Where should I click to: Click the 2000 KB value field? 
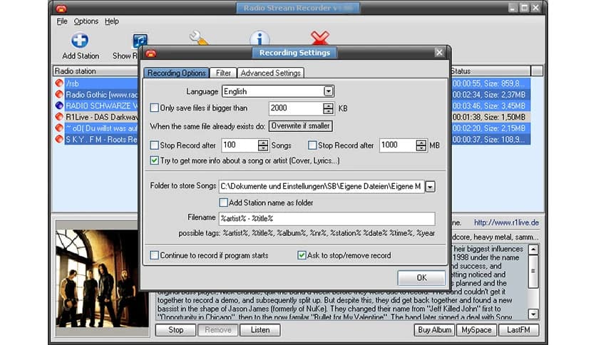296,108
